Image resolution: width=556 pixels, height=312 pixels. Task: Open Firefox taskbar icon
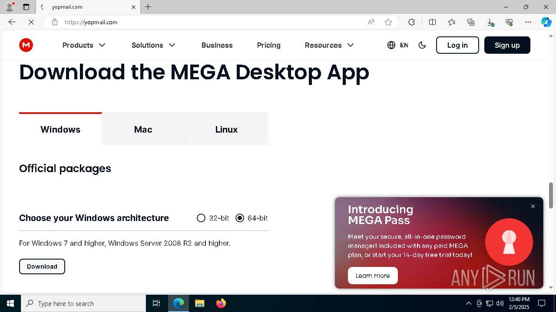[x=221, y=303]
